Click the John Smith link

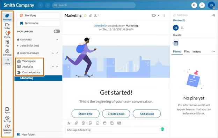pyautogui.click(x=101, y=26)
